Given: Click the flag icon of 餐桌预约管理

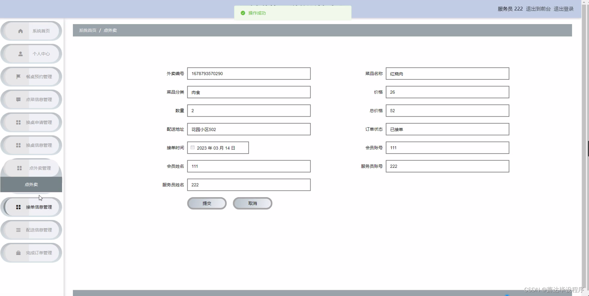Looking at the screenshot, I should [18, 77].
